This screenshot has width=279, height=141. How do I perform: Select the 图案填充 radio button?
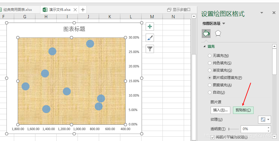click(x=210, y=85)
